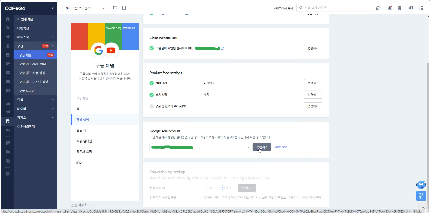Click 변경하기 for 배송 설정
Screen dimensions: 430x213
(x=313, y=95)
